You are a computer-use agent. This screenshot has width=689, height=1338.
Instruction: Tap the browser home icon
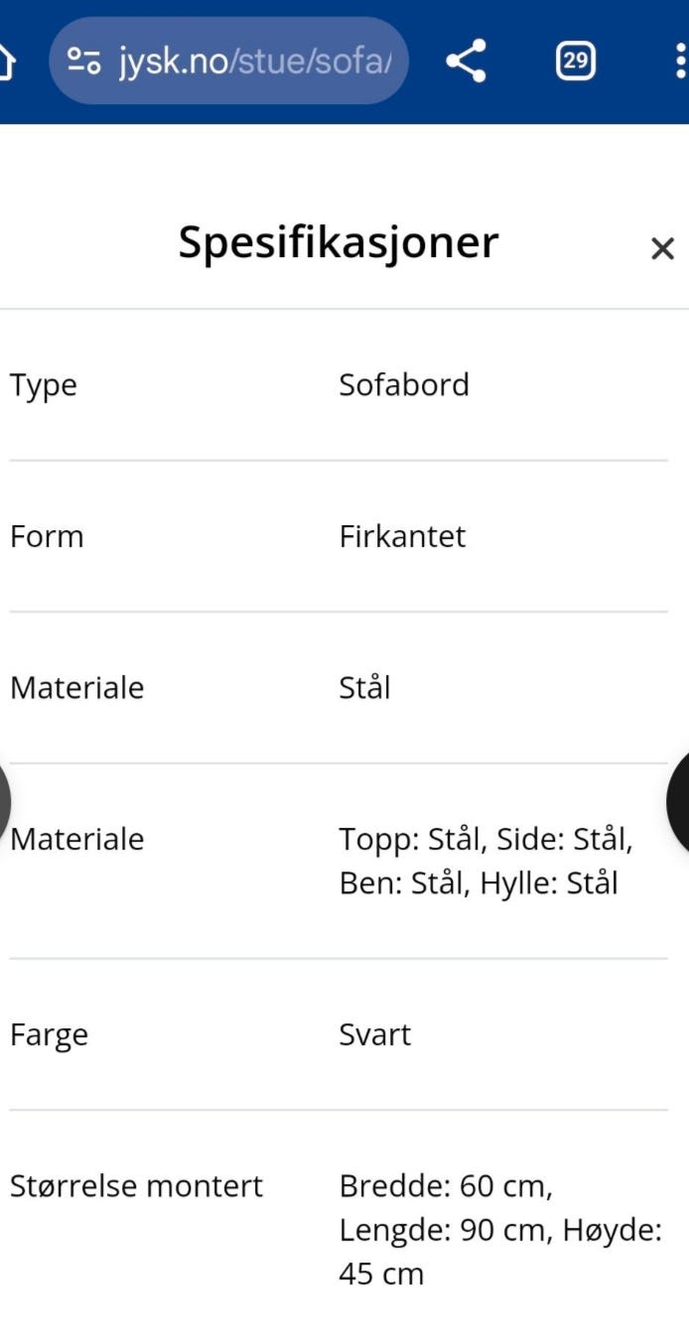tap(6, 63)
